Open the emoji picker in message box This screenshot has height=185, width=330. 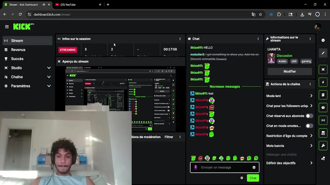[x=254, y=168]
